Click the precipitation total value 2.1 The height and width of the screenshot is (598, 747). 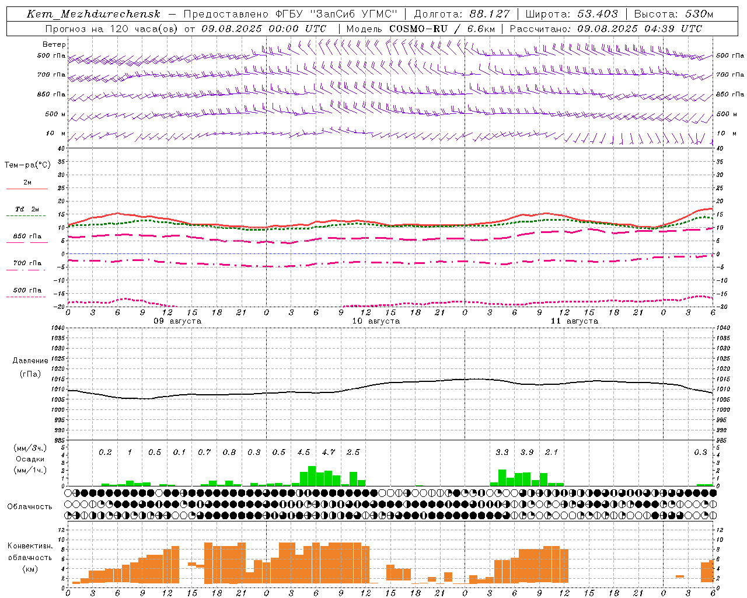[551, 453]
